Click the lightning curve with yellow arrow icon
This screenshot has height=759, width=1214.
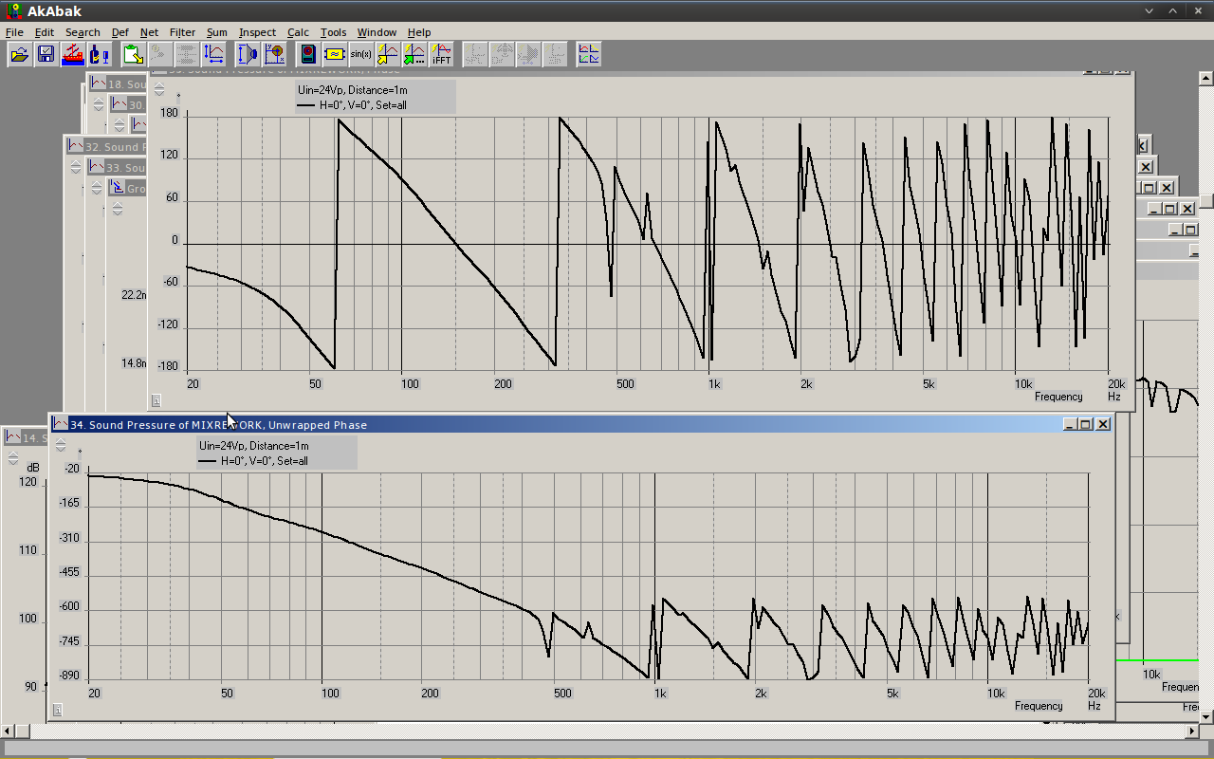pos(388,54)
